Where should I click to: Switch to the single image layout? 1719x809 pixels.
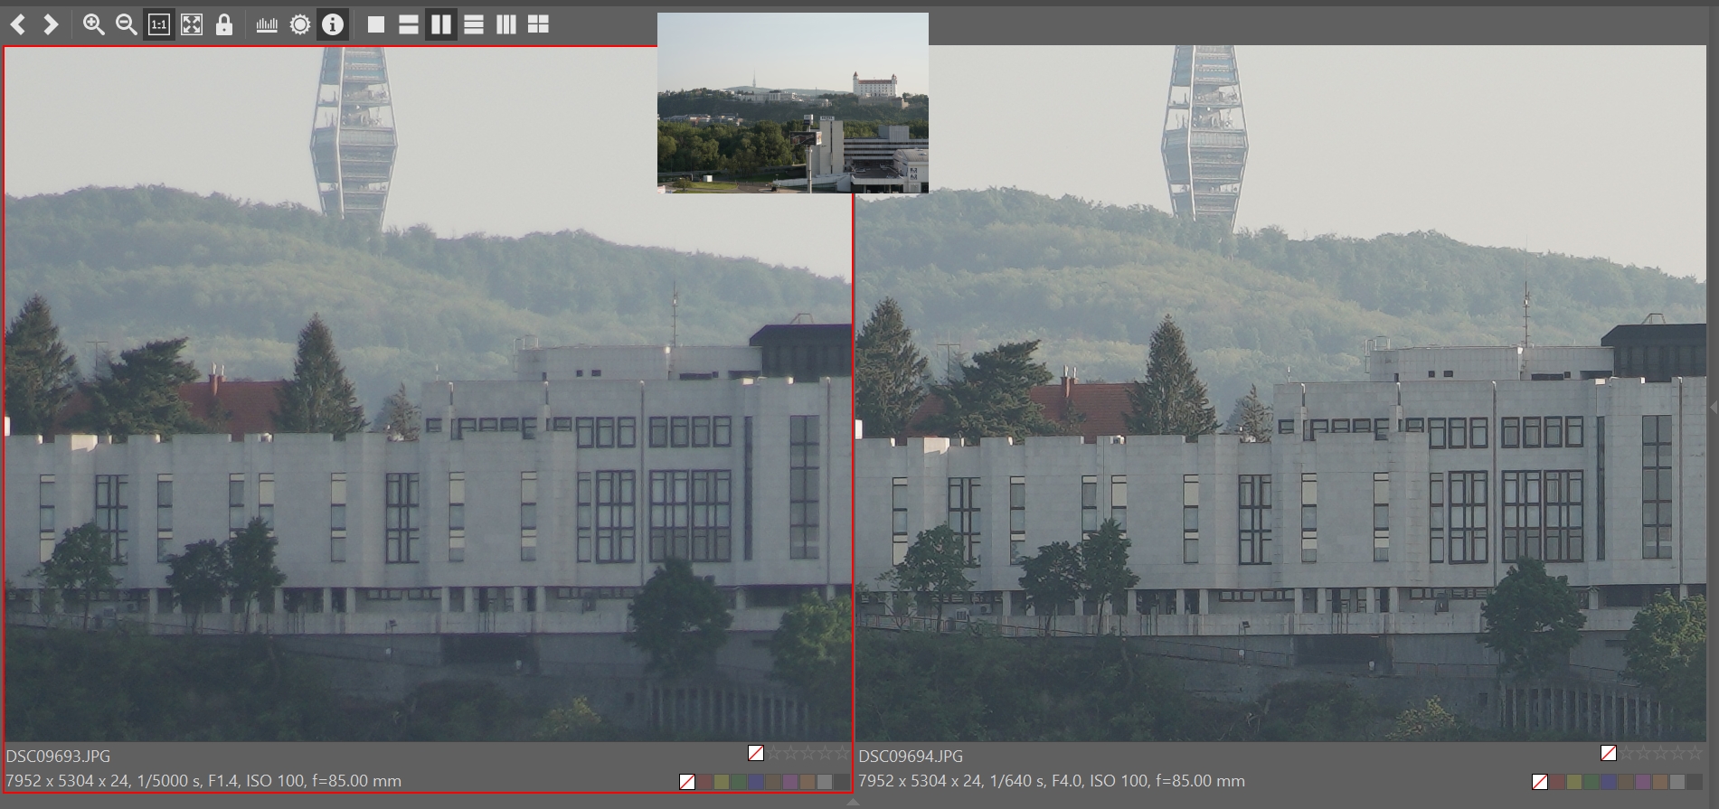pyautogui.click(x=376, y=24)
